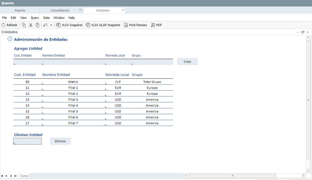Click the Eliminar button

coord(60,141)
